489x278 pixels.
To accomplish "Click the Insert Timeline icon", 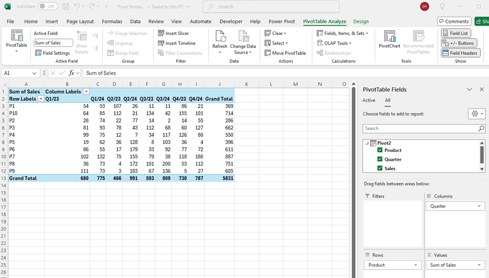I will coord(161,43).
